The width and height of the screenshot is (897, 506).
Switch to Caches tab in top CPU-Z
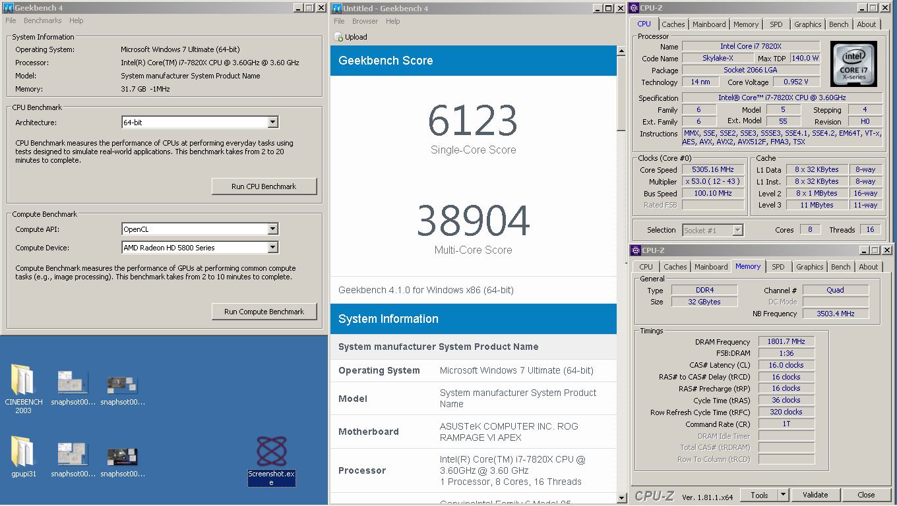pos(673,24)
